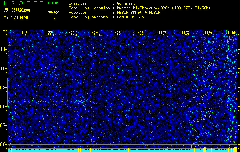
Task: Click the Recviving antenna label
Action: pos(88,17)
